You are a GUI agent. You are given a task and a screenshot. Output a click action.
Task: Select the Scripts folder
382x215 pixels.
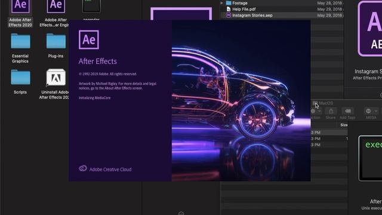(20, 77)
